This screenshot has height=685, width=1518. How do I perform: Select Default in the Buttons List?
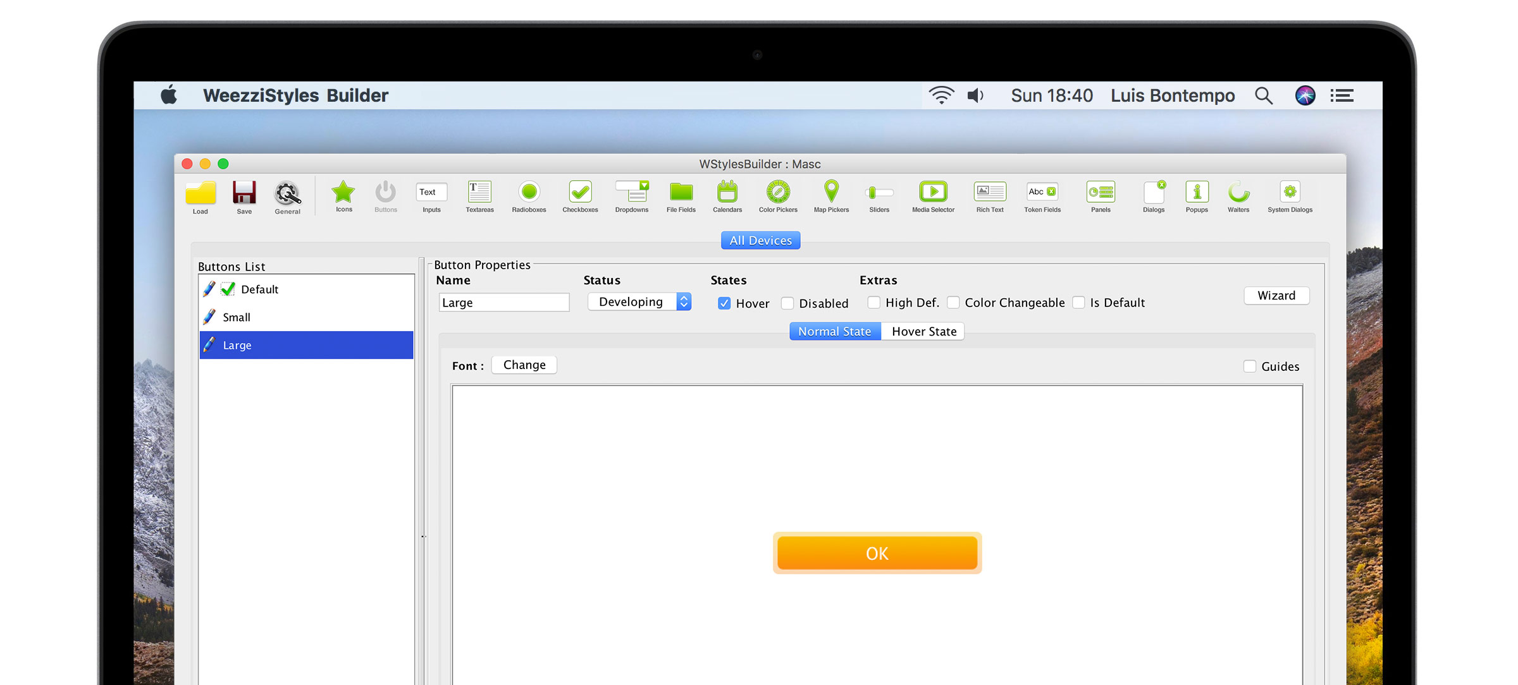[306, 289]
